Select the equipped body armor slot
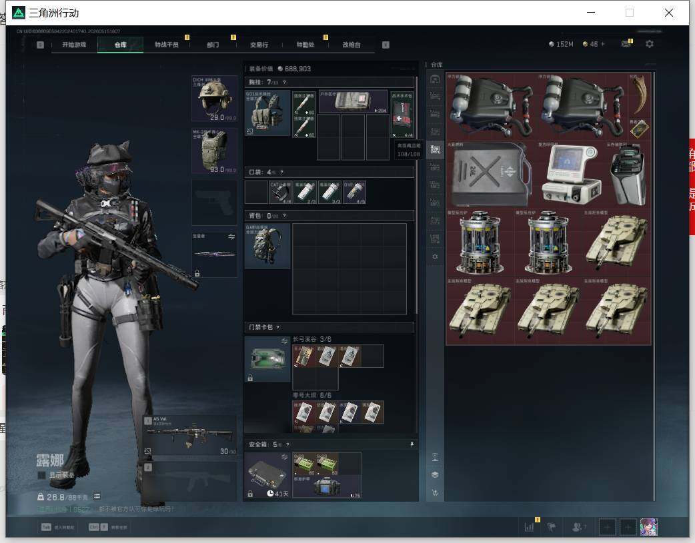 point(214,151)
